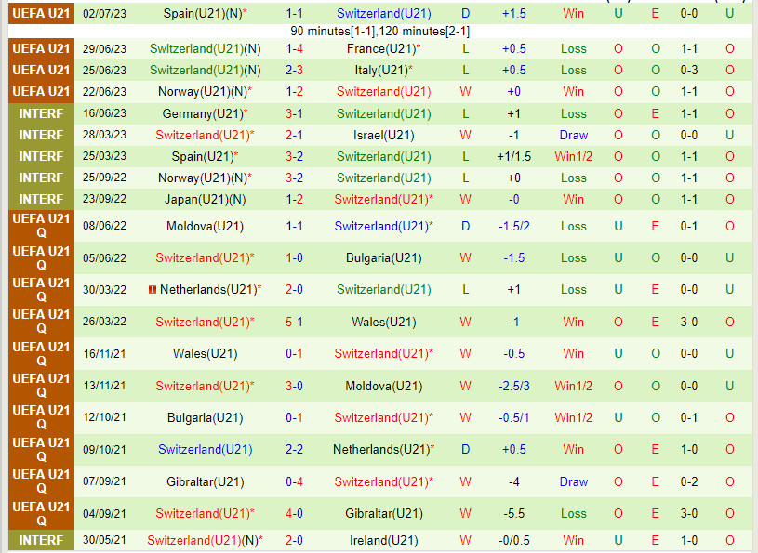Open France(U21) team link

pos(384,48)
